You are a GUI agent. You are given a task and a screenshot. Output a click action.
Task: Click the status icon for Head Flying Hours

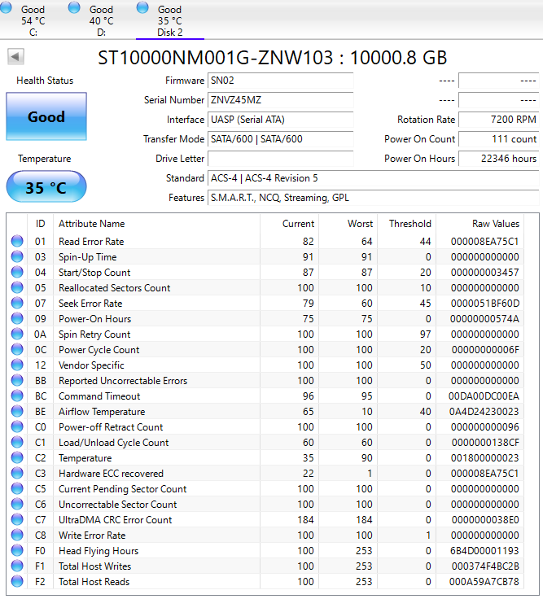pyautogui.click(x=17, y=550)
